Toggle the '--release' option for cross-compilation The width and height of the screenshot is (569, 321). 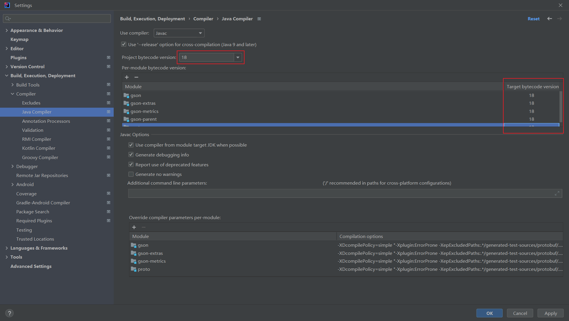(x=124, y=44)
